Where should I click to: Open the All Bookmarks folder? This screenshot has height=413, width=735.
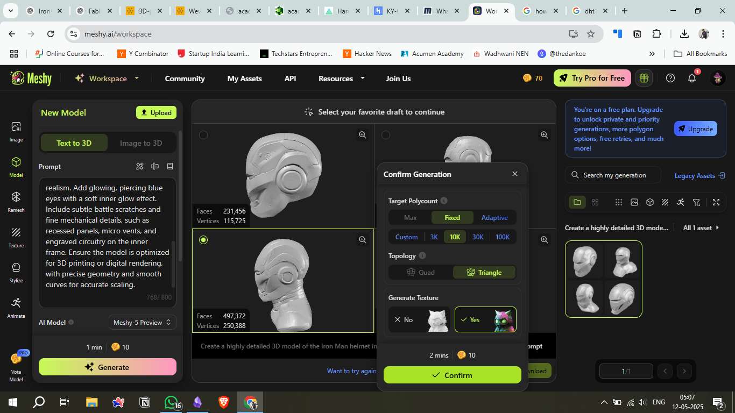[x=700, y=53]
